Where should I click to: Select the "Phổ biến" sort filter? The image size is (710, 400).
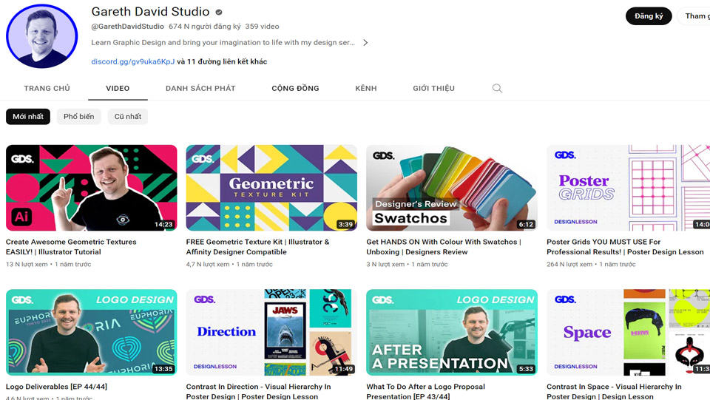pos(78,117)
